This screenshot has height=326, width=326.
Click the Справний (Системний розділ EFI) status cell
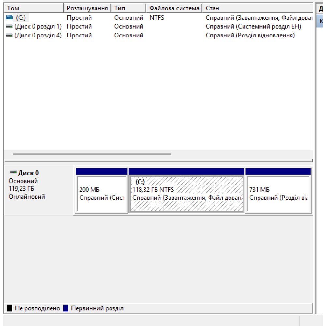[x=253, y=26]
